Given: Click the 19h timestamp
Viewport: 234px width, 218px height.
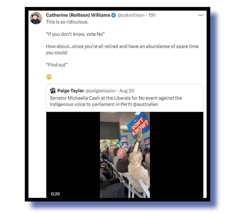Looking at the screenshot, I should click(x=152, y=15).
